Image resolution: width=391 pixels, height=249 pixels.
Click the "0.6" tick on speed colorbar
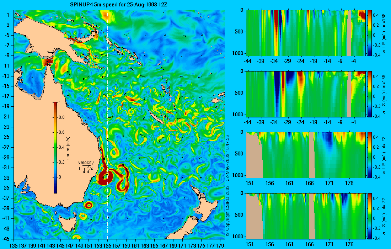tap(61, 132)
